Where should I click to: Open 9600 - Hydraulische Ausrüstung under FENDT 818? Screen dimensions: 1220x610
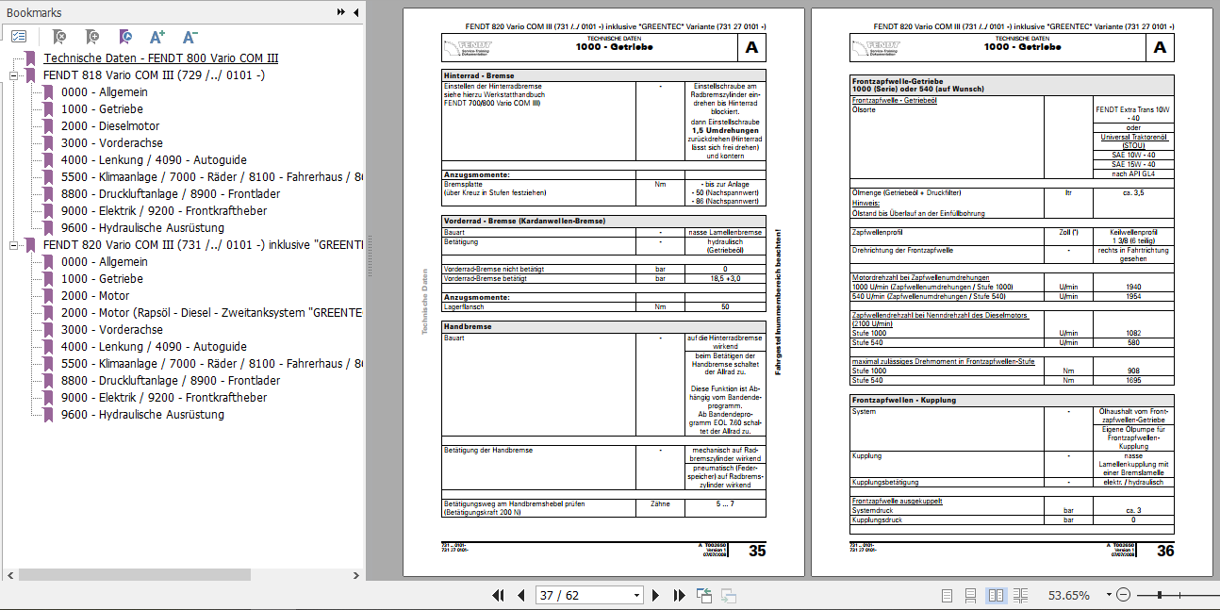coord(142,228)
